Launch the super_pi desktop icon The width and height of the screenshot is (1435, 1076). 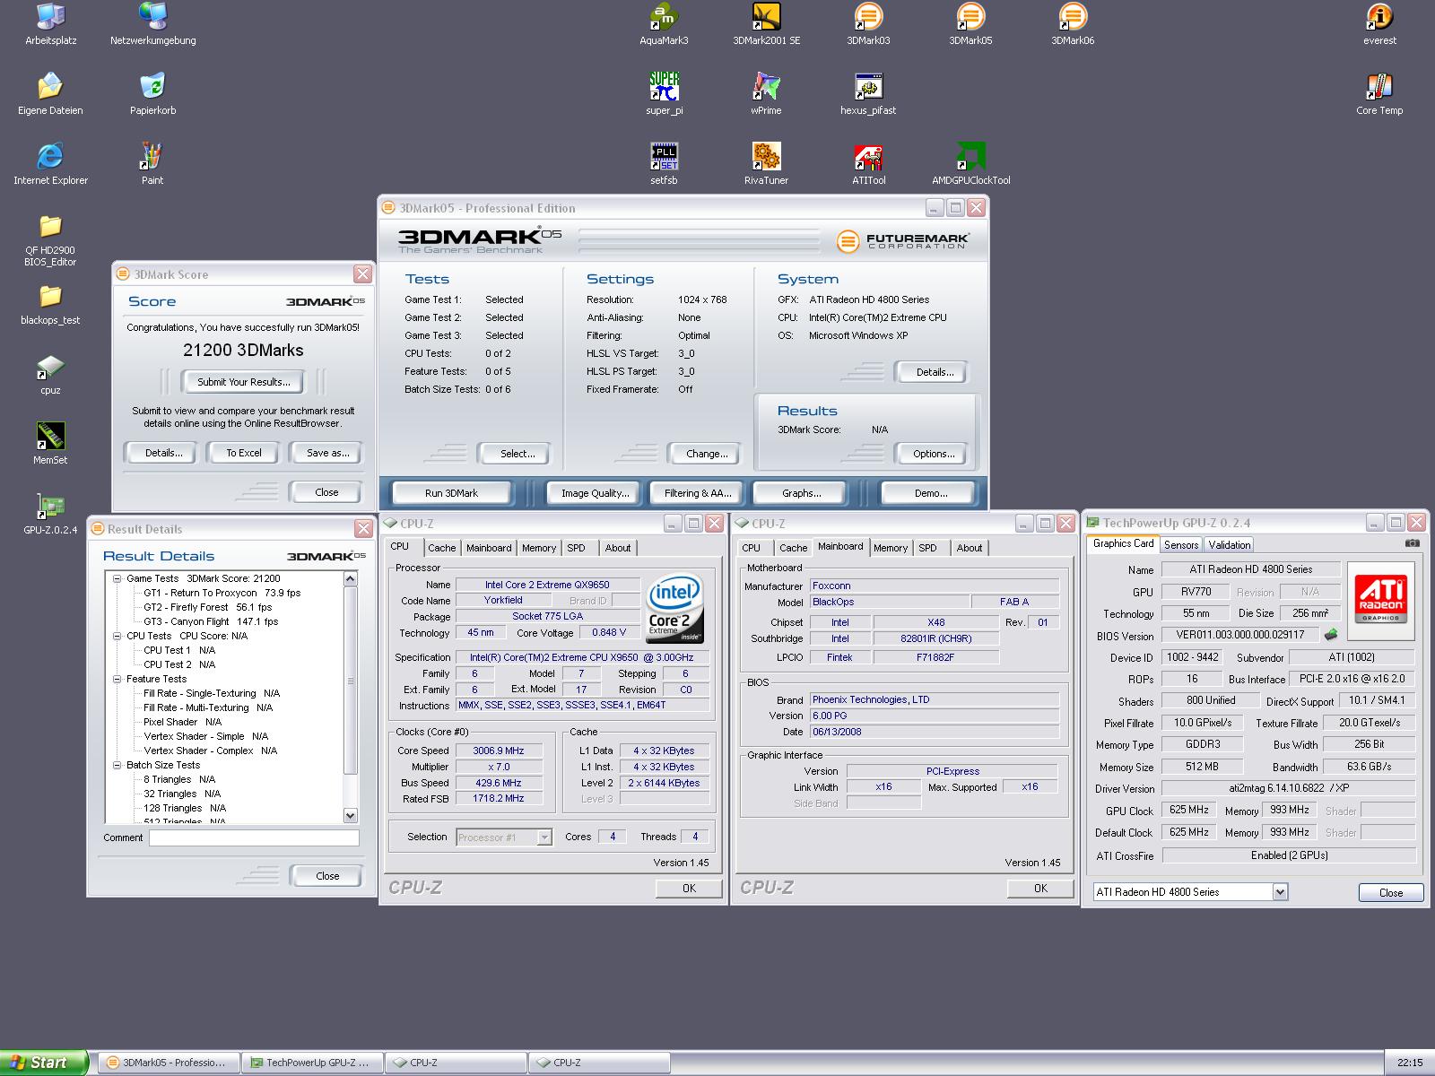[664, 88]
